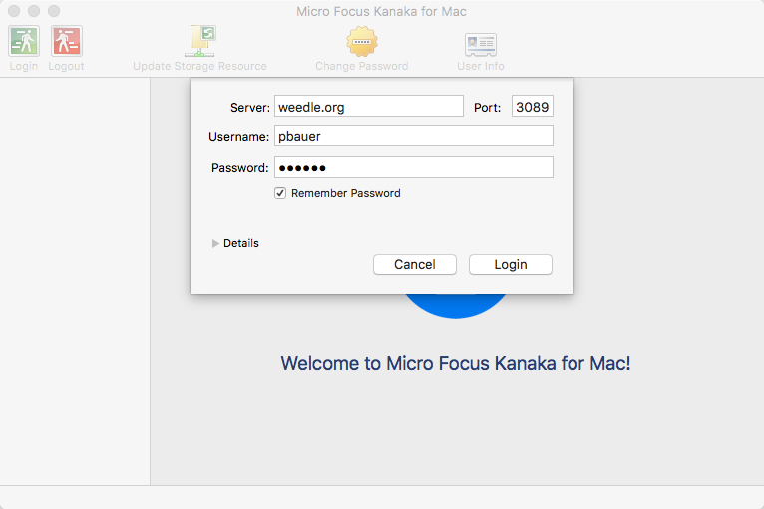
Task: Click the window zoom button
Action: pyautogui.click(x=54, y=11)
